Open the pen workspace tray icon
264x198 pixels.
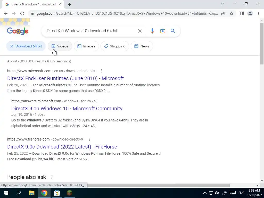[x=225, y=193]
